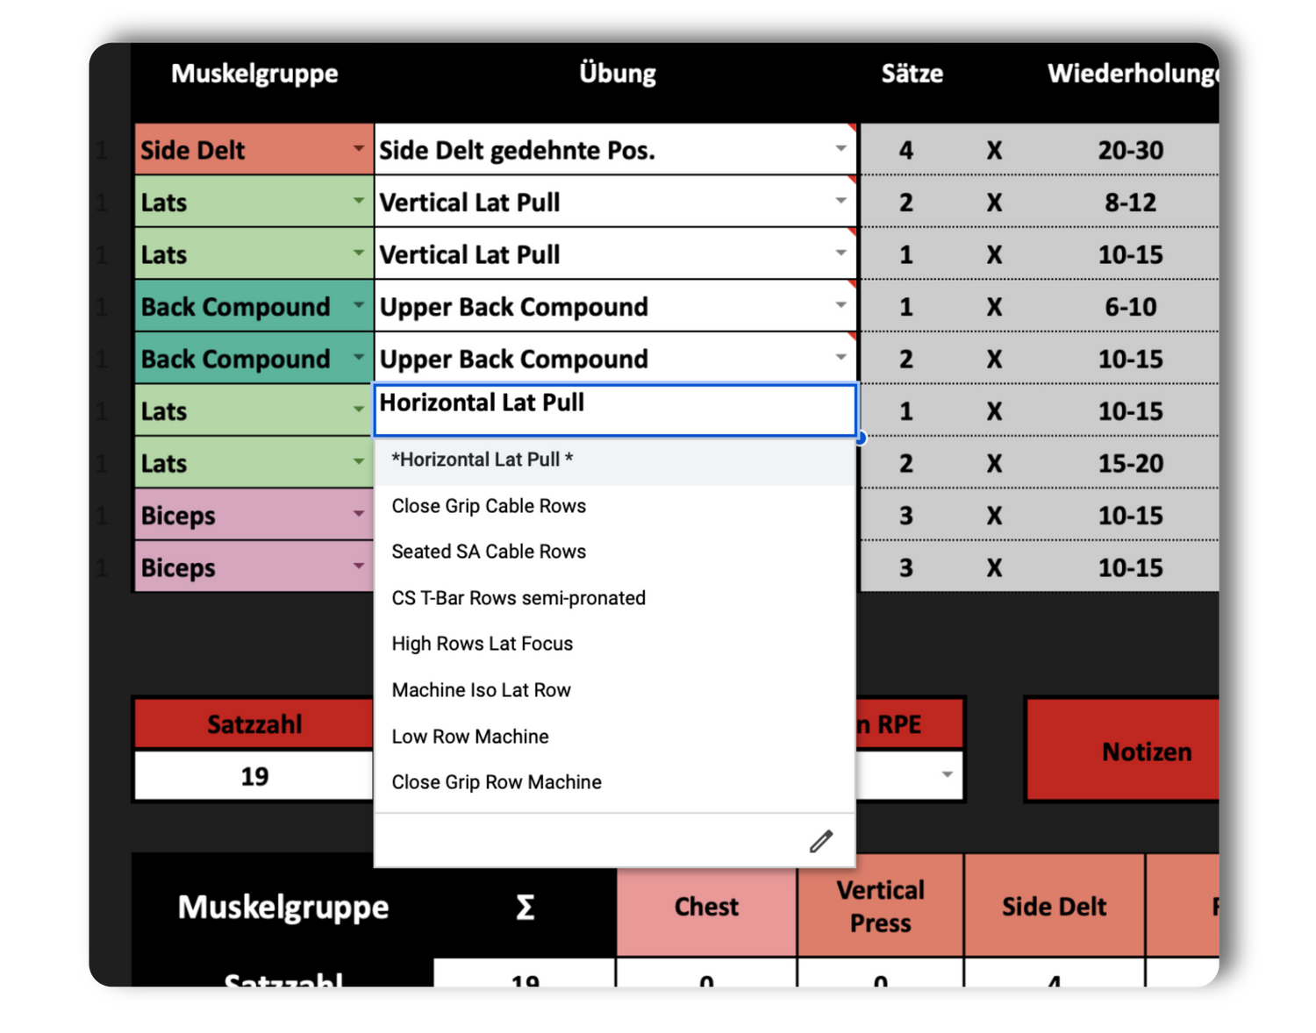Screen dimensions: 1316x1033
Task: Choose Close Grip Cable Rows option
Action: pos(489,506)
